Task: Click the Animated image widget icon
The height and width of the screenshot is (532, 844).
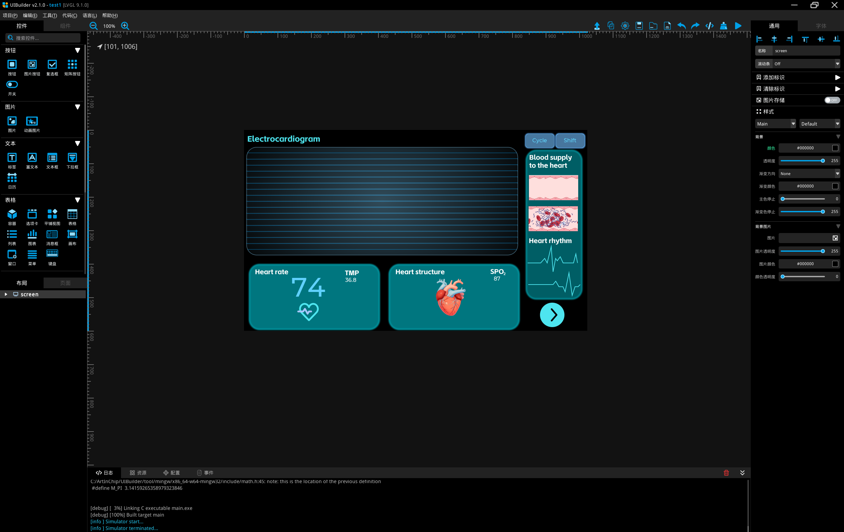Action: click(32, 121)
